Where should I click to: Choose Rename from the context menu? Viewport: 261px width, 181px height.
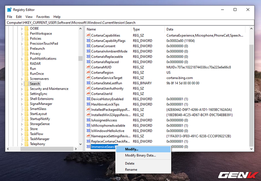[x=143, y=170]
